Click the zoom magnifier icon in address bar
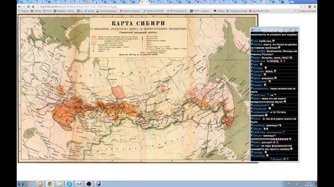Image resolution: width=334 pixels, height=187 pixels. (301, 7)
